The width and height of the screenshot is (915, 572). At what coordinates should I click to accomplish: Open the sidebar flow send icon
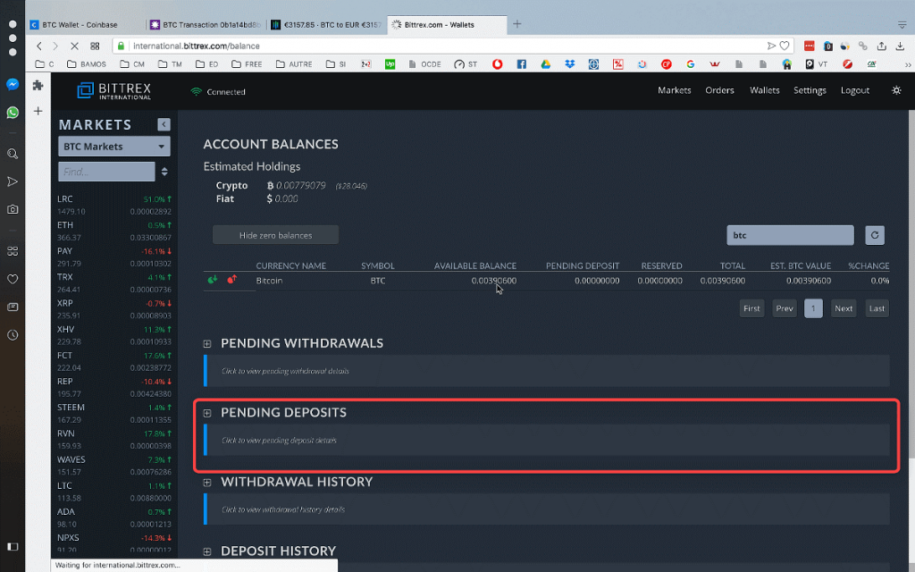[13, 181]
